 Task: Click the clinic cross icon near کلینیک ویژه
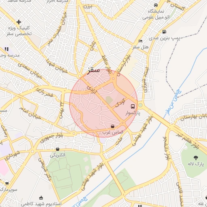19,22
